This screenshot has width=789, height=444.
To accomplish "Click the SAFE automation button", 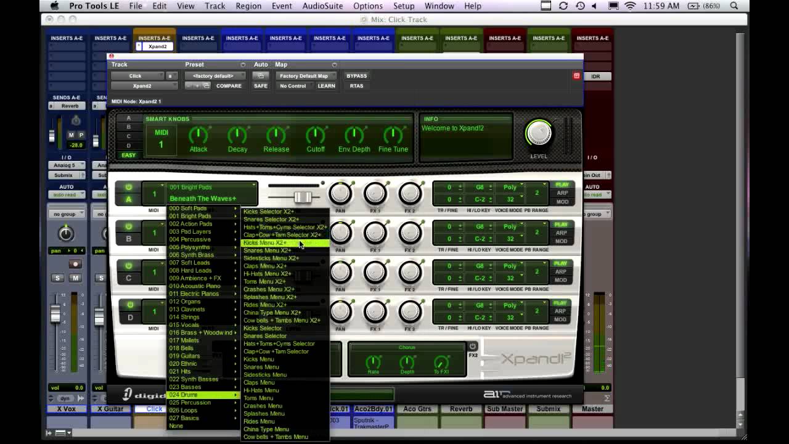I will 261,86.
